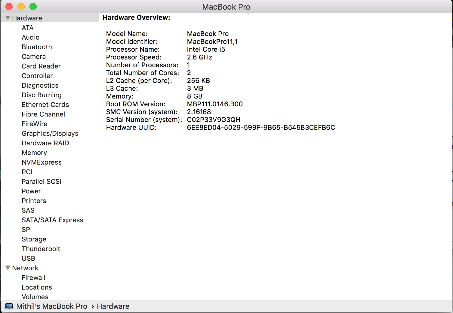Viewport: 453px width, 313px height.
Task: Collapse the Network section triangle
Action: [8, 268]
